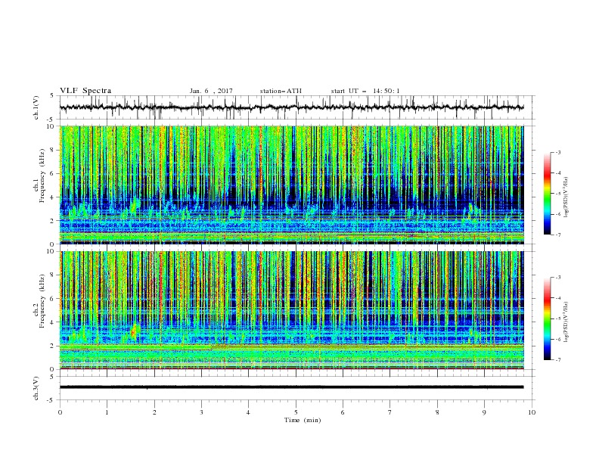Click the time axis tick label "6"
599x463 pixels.
[343, 412]
